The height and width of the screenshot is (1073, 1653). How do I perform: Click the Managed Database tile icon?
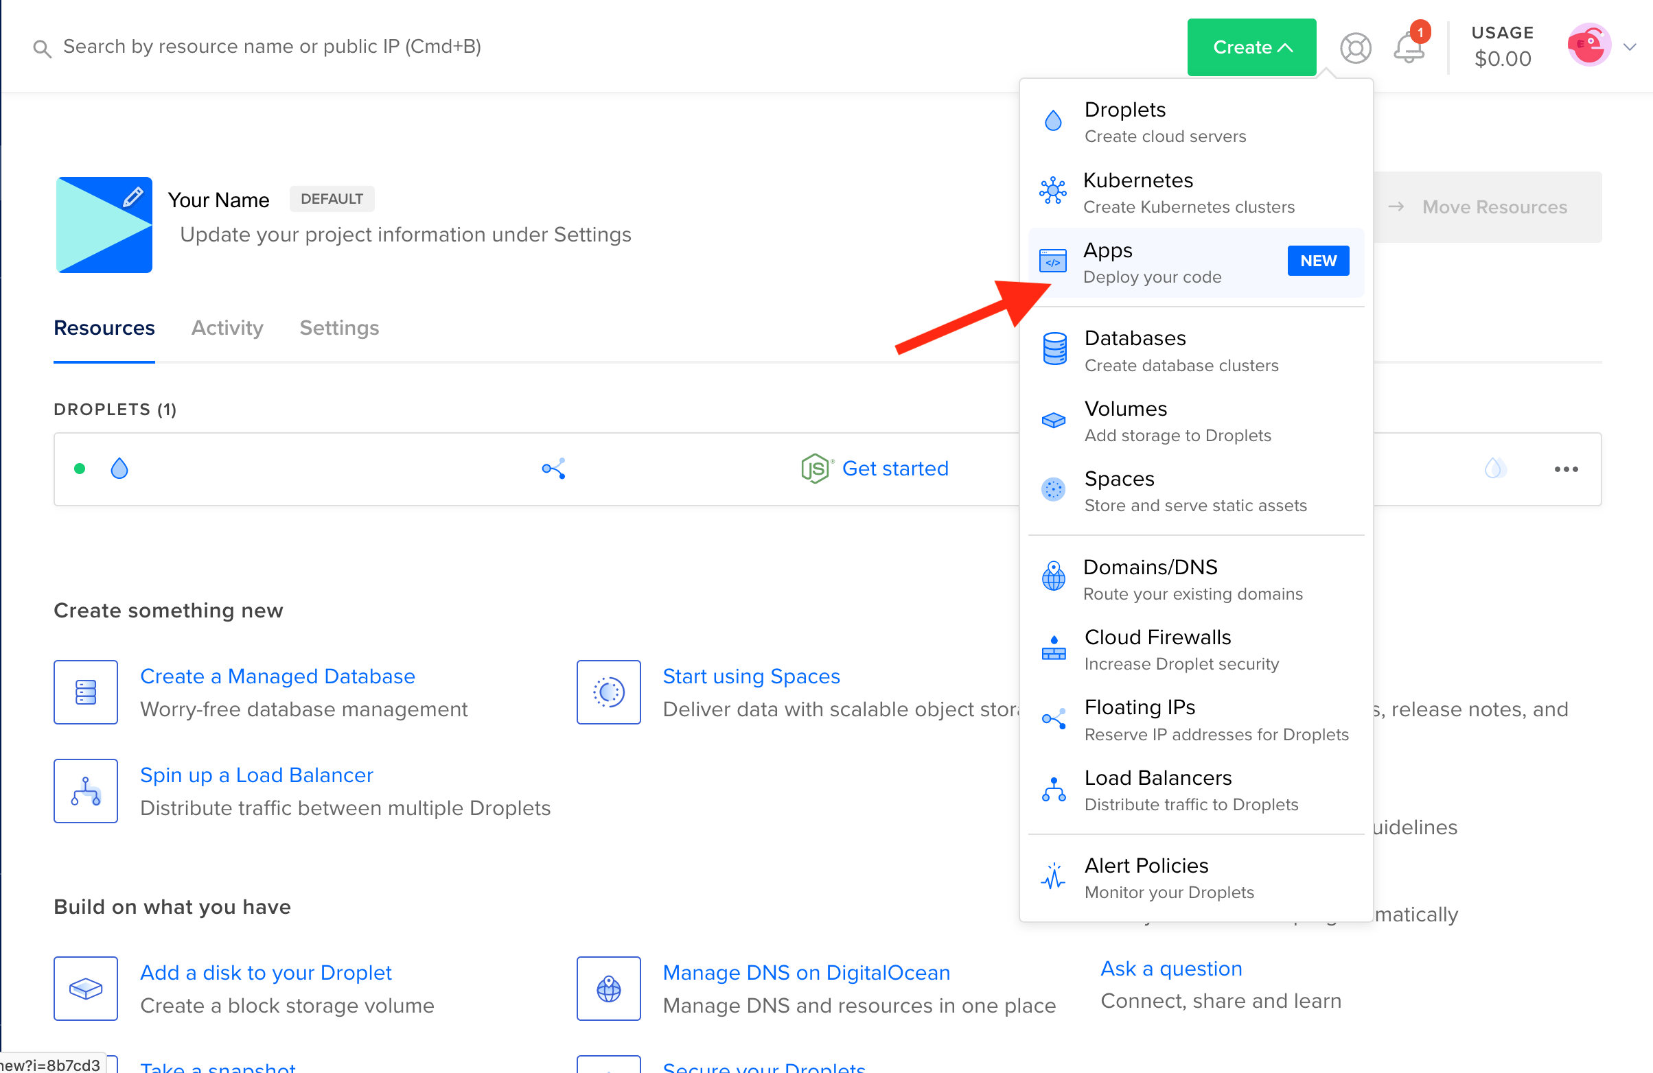point(85,692)
